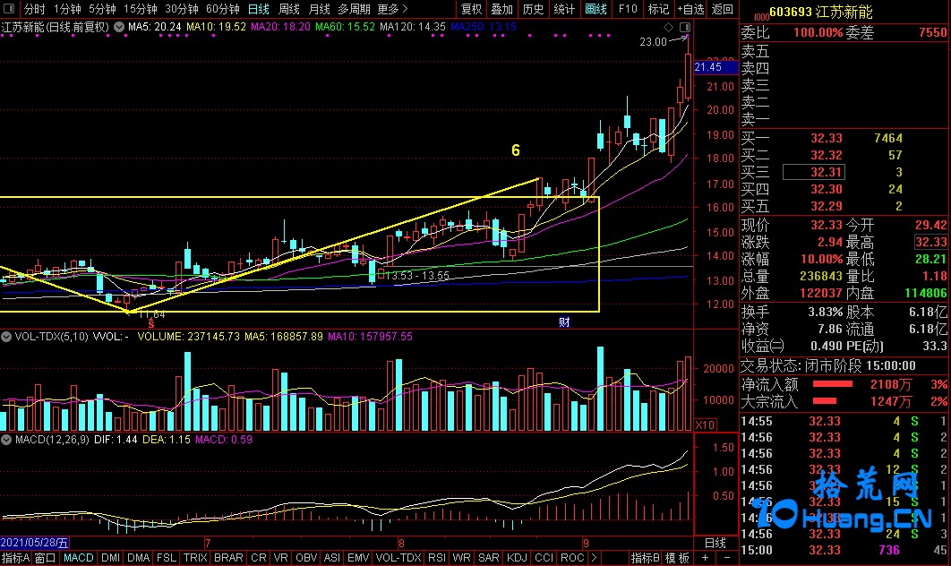Open the 指标A indicator group

[15, 558]
